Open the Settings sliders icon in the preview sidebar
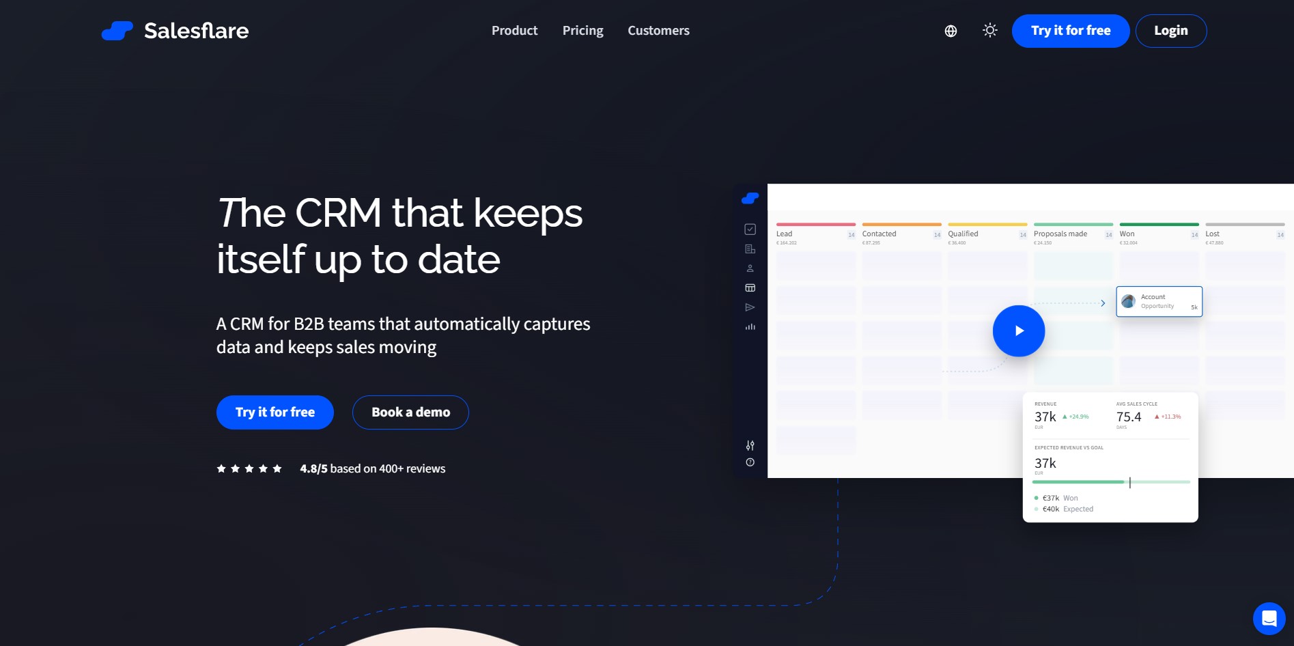 point(750,446)
